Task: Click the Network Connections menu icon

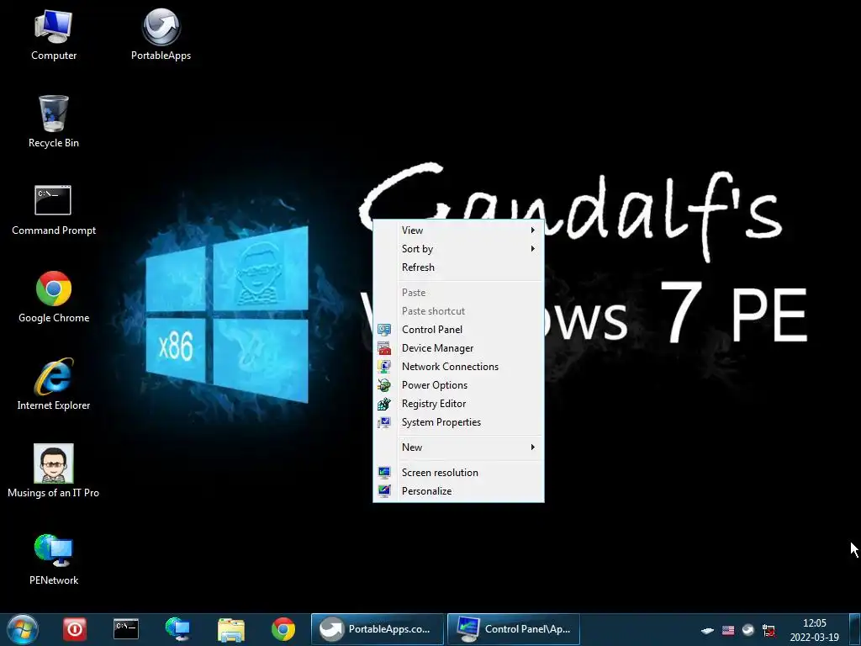Action: (x=384, y=367)
